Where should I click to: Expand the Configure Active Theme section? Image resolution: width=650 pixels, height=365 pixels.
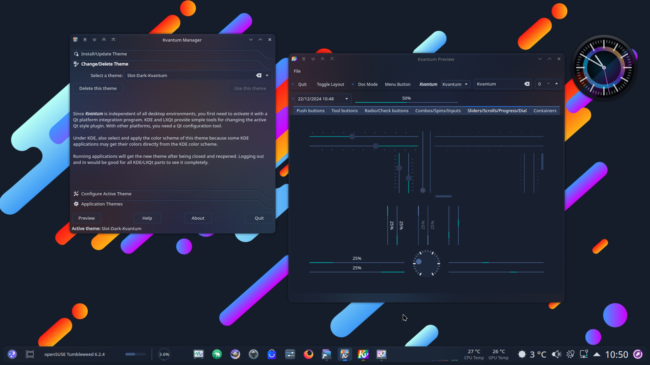(x=172, y=194)
